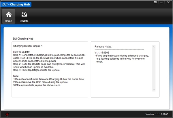The height and width of the screenshot is (118, 173).
Task: Open the Home tab
Action: tap(8, 16)
